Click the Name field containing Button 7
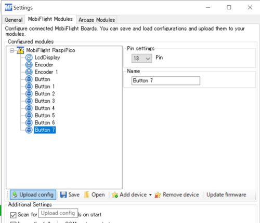Image resolution: width=260 pixels, height=223 pixels. (x=166, y=81)
